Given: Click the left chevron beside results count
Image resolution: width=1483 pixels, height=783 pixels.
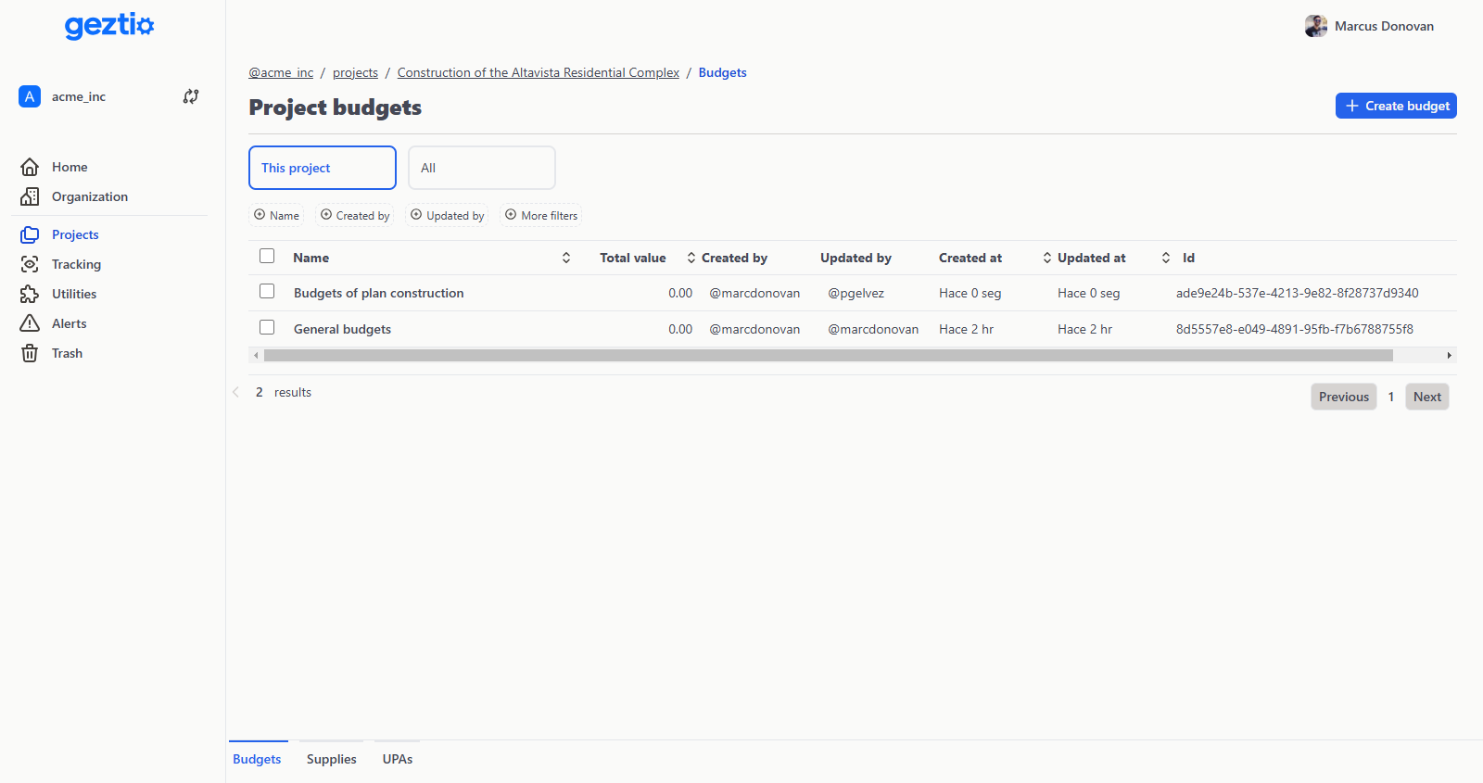Looking at the screenshot, I should (235, 392).
